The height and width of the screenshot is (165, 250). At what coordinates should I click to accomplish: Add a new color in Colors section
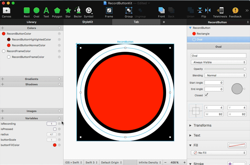[3, 28]
